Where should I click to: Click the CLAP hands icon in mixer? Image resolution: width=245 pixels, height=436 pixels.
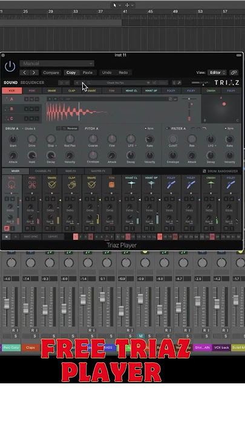[x=71, y=185]
